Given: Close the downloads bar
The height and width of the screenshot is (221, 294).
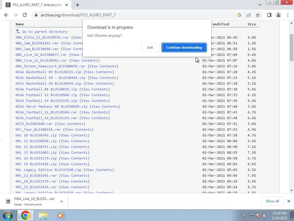Looking at the screenshot, I should pyautogui.click(x=289, y=201).
